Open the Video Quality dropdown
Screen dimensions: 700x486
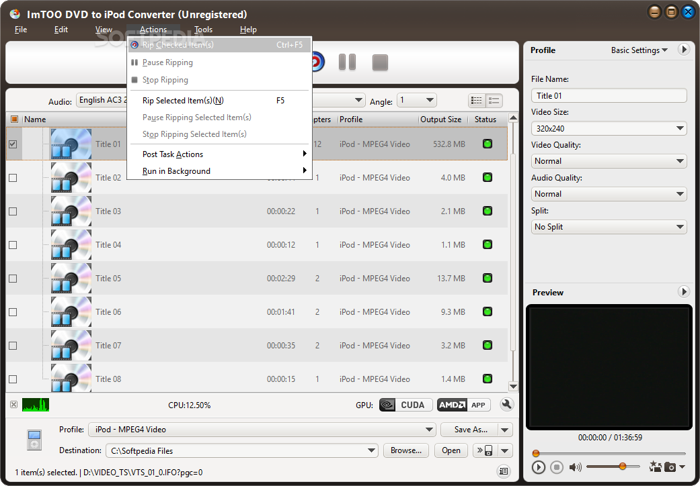(x=609, y=161)
